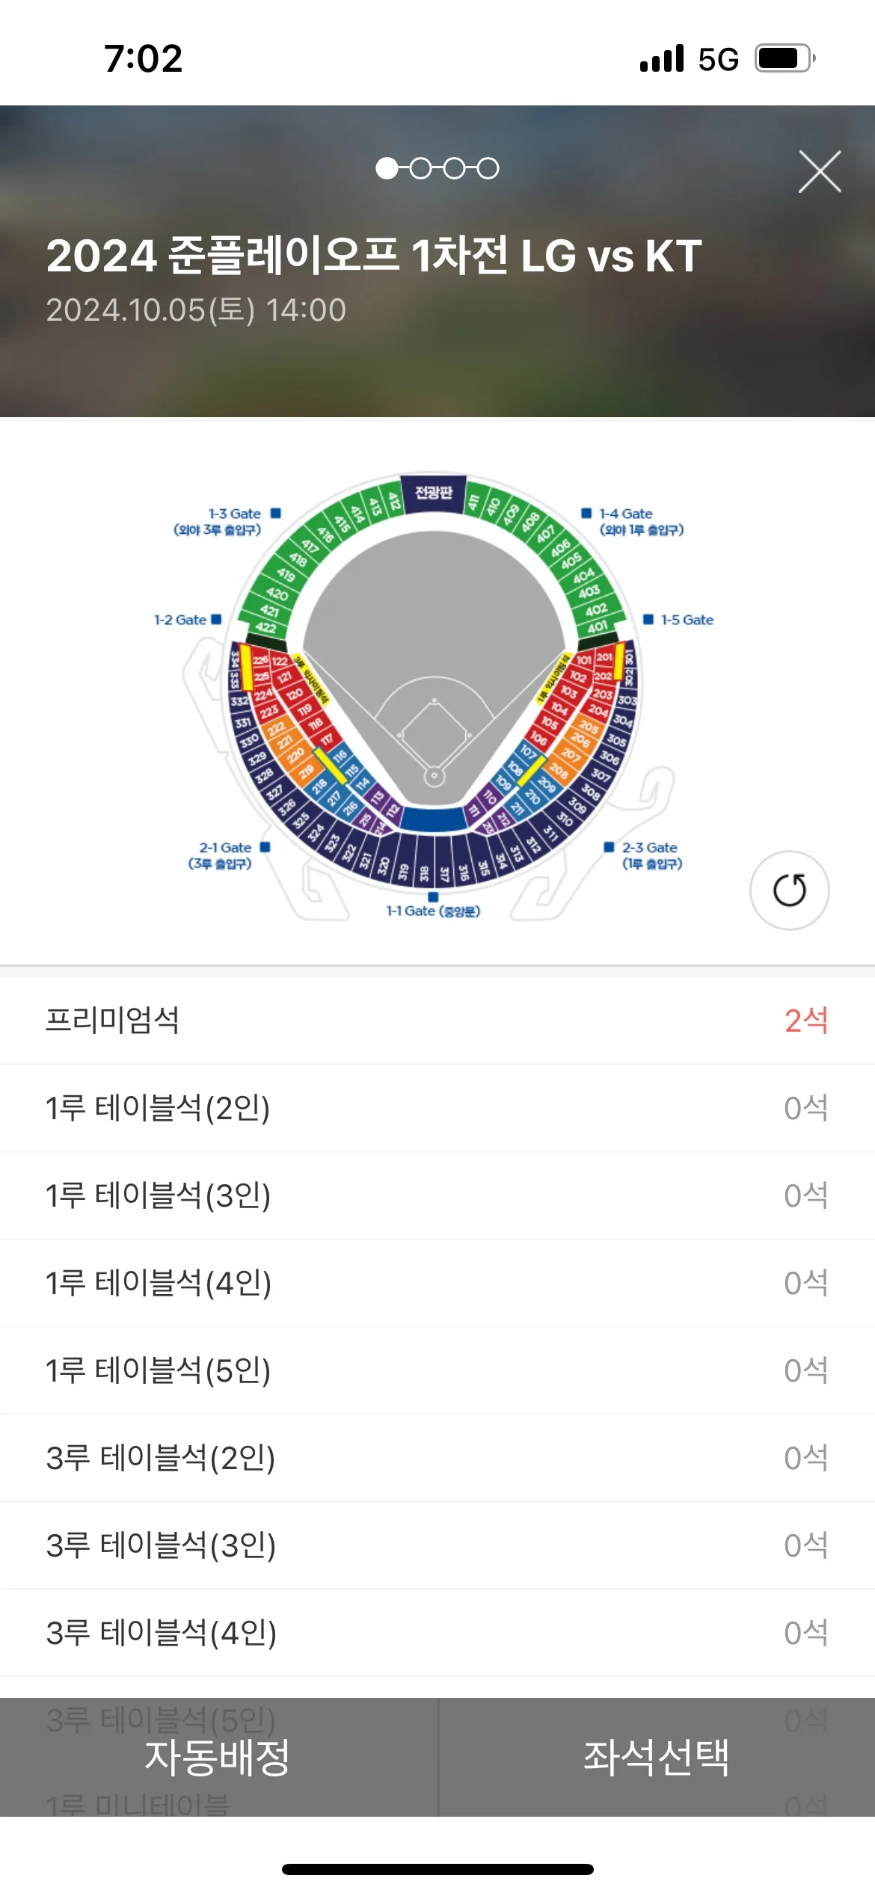
Task: Tap the 좌석선택 seat selection button
Action: tap(657, 1757)
